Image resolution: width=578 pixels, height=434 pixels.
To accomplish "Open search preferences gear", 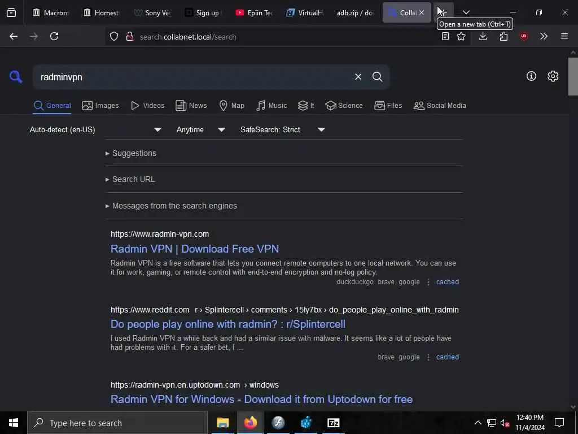I will pyautogui.click(x=553, y=76).
